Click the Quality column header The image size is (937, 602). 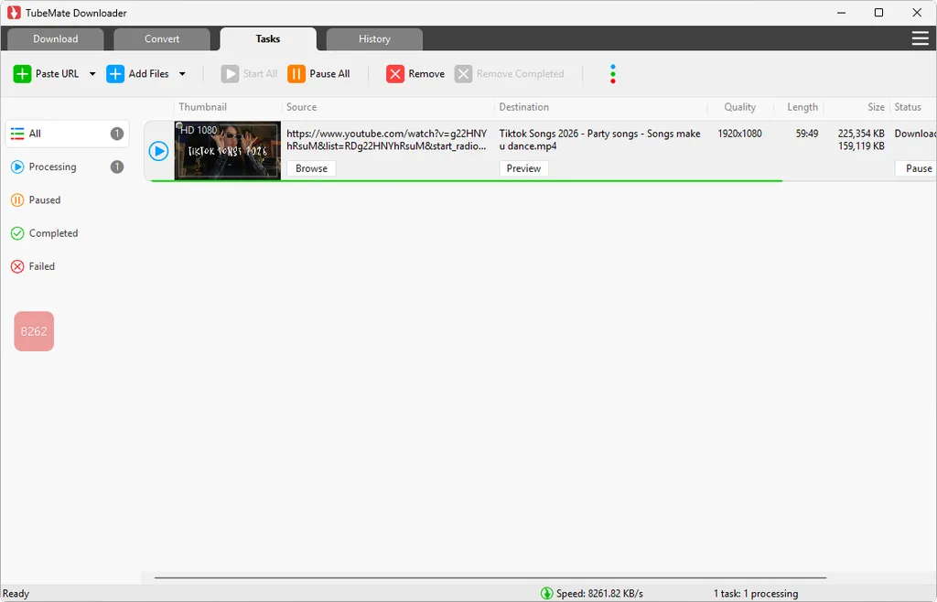pyautogui.click(x=739, y=108)
